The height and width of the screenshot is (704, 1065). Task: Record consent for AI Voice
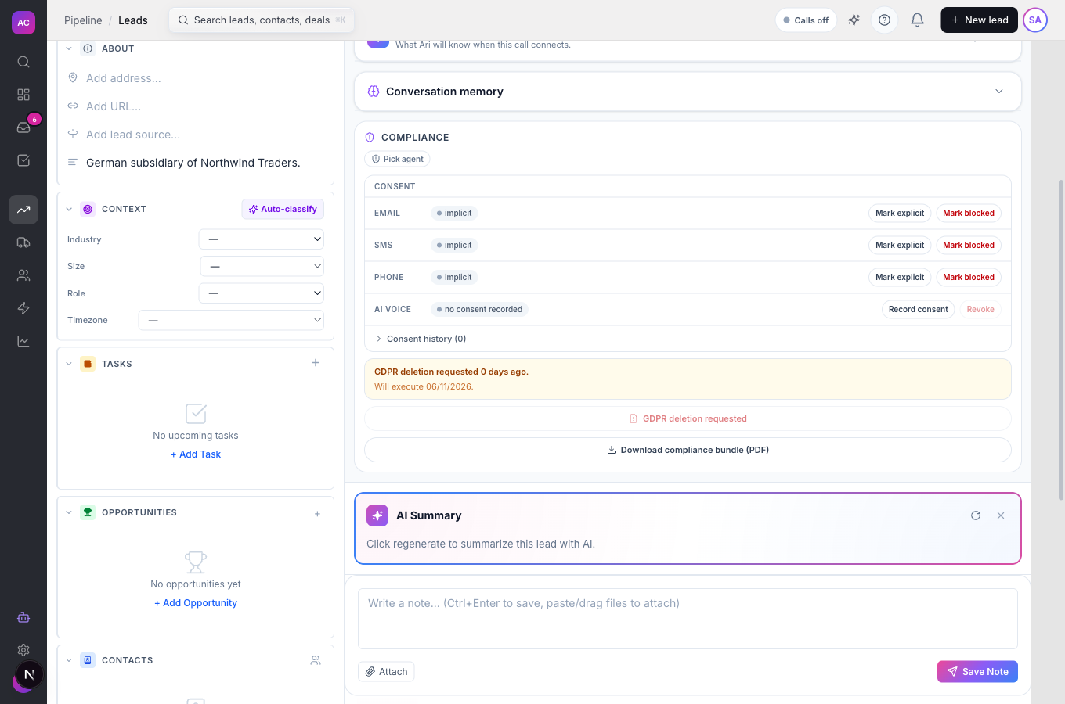918,309
